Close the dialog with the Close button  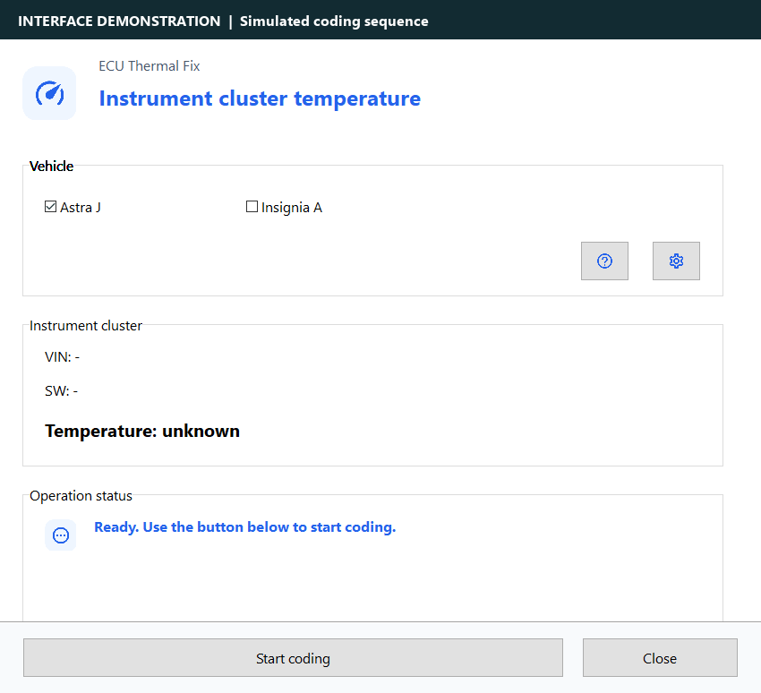(x=660, y=658)
